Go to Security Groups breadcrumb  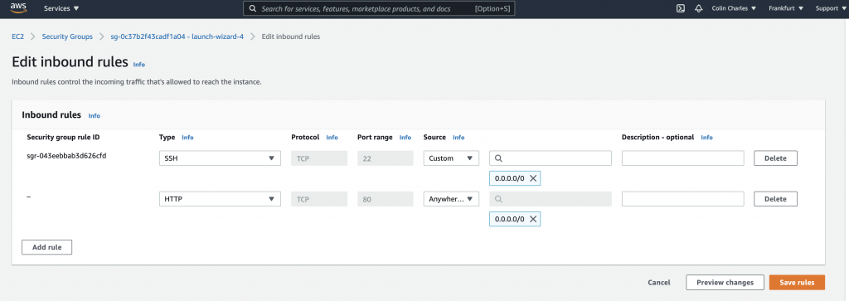click(x=67, y=36)
